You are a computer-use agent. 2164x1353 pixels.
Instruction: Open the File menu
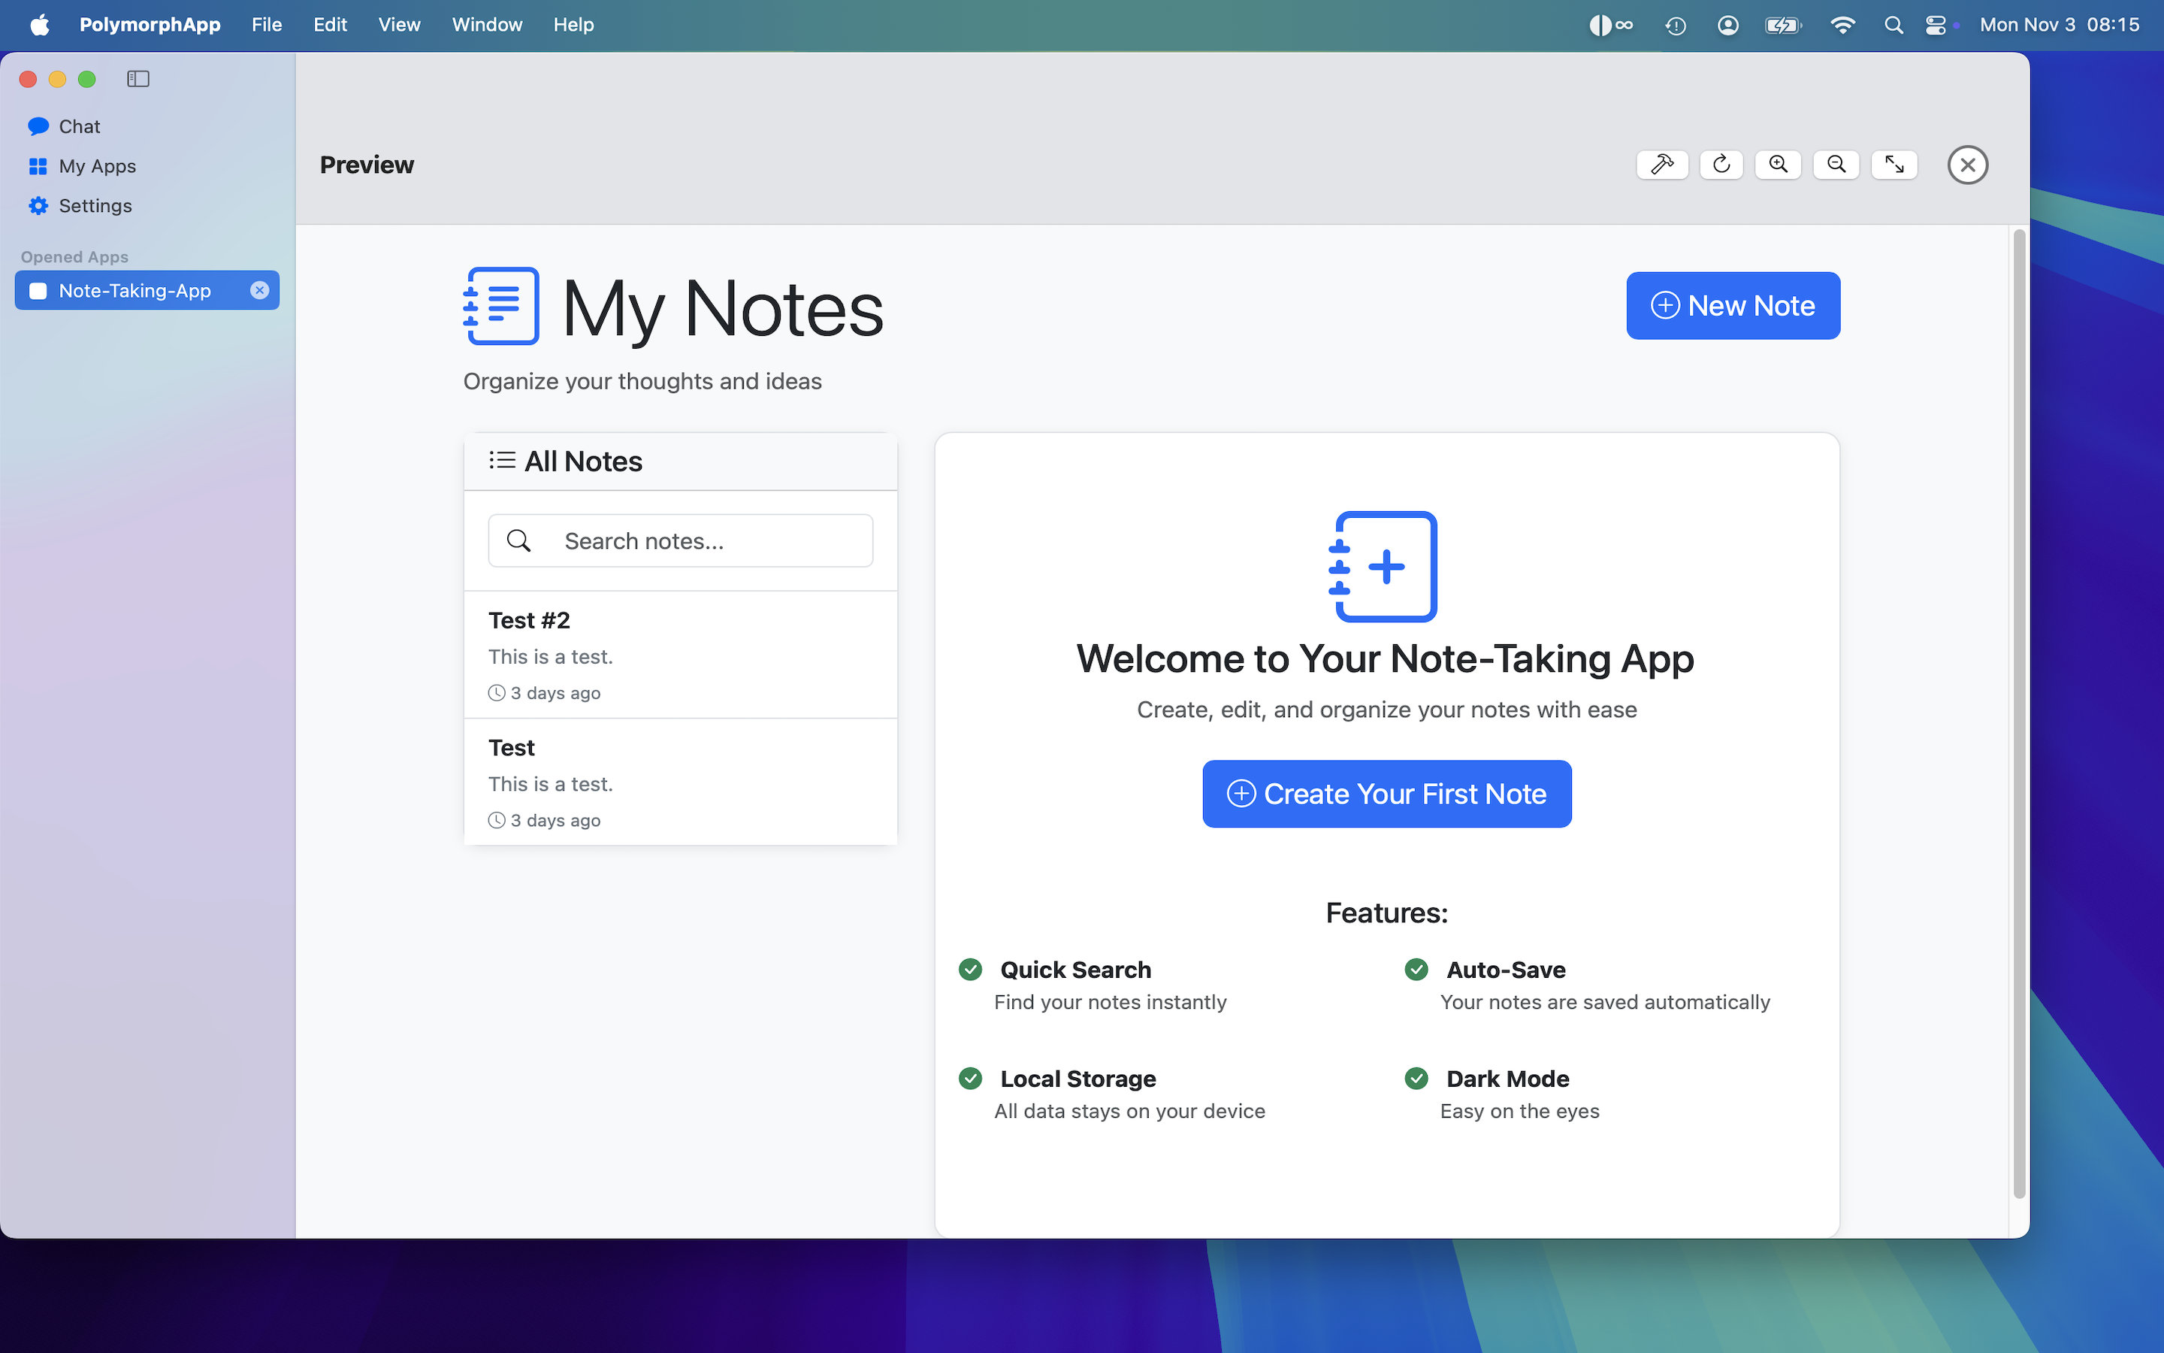[267, 25]
